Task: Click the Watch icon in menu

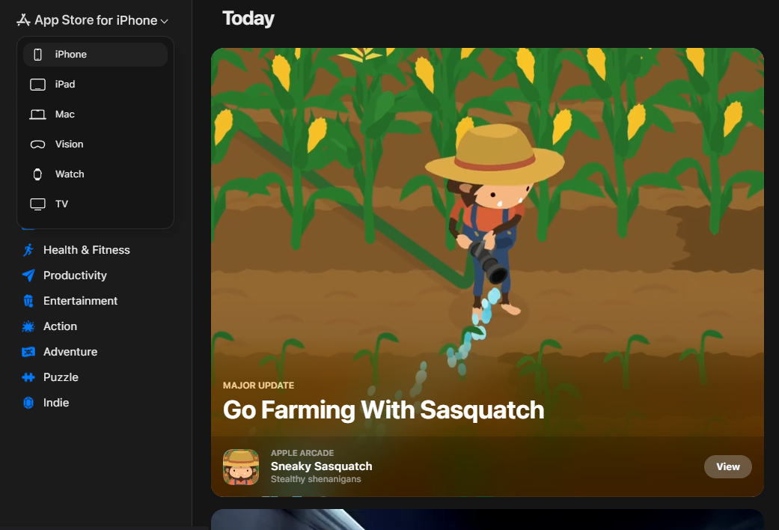Action: point(37,174)
